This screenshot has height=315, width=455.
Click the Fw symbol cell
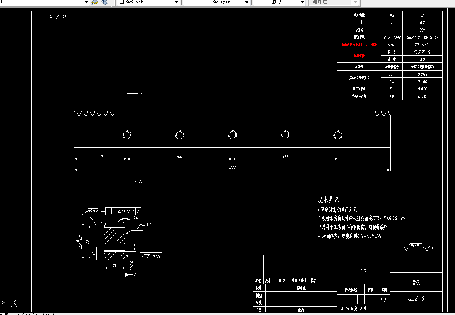click(x=392, y=81)
